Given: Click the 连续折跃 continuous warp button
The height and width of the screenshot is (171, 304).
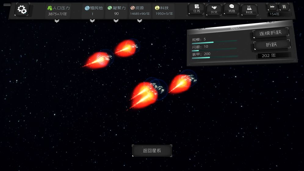Looking at the screenshot, I should [x=270, y=33].
